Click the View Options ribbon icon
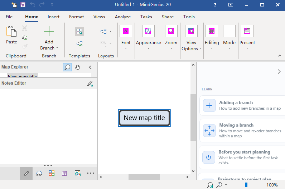The height and width of the screenshot is (189, 285). tap(191, 31)
